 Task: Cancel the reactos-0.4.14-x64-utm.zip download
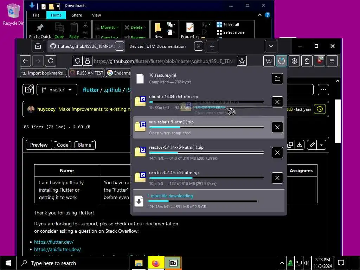277,178
